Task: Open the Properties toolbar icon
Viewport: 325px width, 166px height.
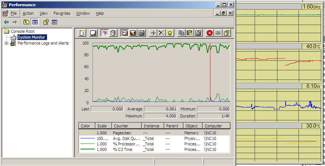Action: pyautogui.click(x=198, y=33)
